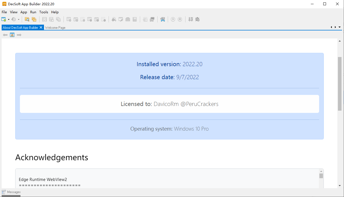Click the magnifier search toolbar icon
The height and width of the screenshot is (197, 344).
tap(114, 19)
